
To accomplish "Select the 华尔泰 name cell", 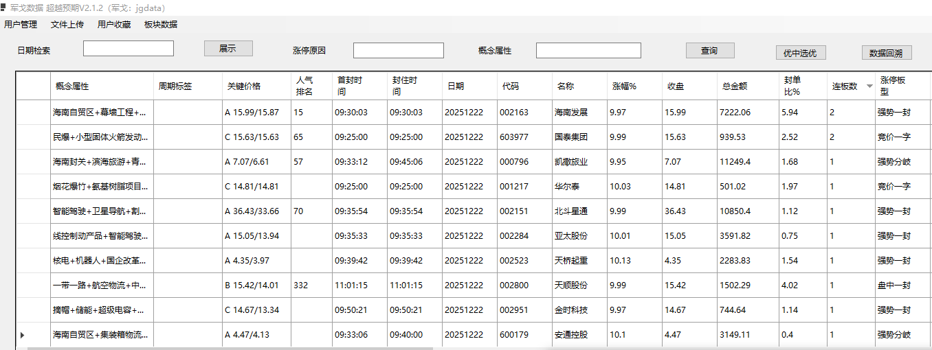I will [x=579, y=187].
